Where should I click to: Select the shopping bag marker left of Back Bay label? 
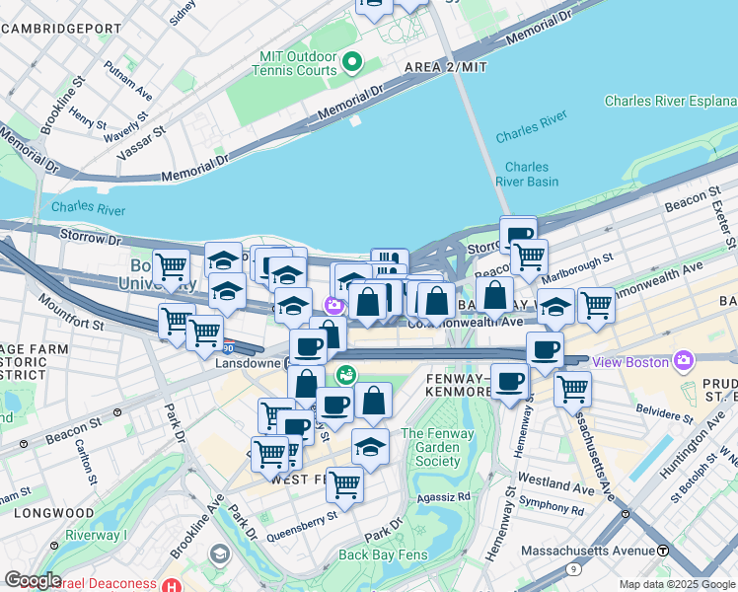tap(494, 297)
